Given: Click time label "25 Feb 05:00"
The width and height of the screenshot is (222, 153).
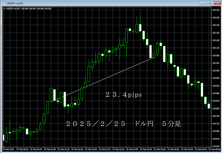Looking at the screenshot, I should coord(214,149).
